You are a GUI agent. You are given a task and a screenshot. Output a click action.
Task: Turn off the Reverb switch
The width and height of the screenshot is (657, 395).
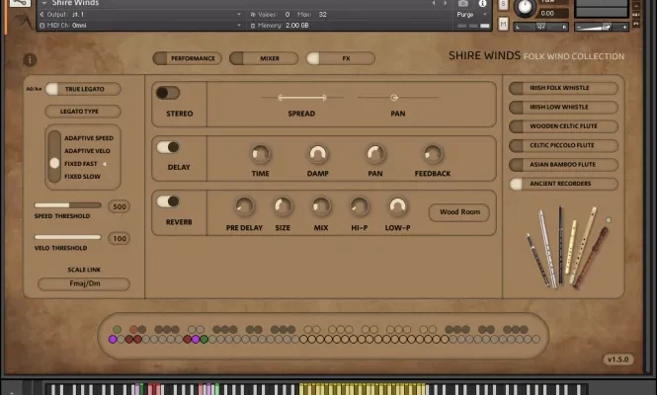pyautogui.click(x=168, y=200)
